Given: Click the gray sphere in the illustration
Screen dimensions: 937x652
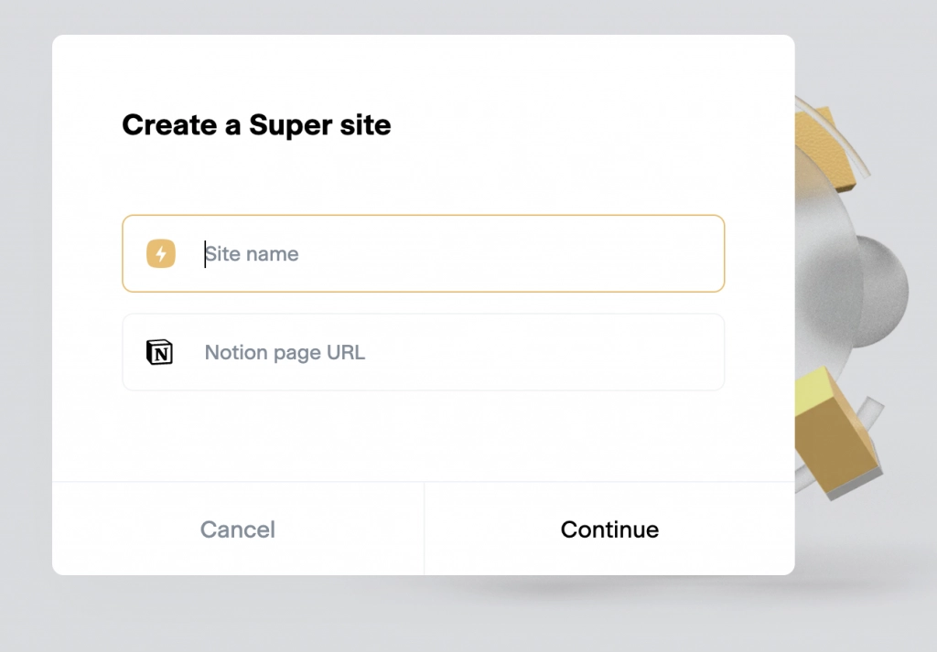Looking at the screenshot, I should click(883, 292).
